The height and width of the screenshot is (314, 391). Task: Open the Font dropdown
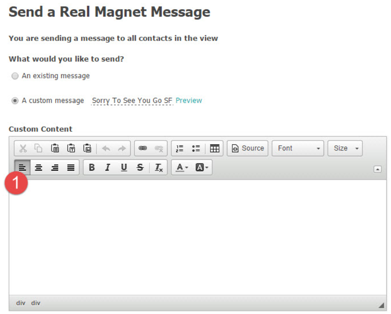tap(298, 148)
